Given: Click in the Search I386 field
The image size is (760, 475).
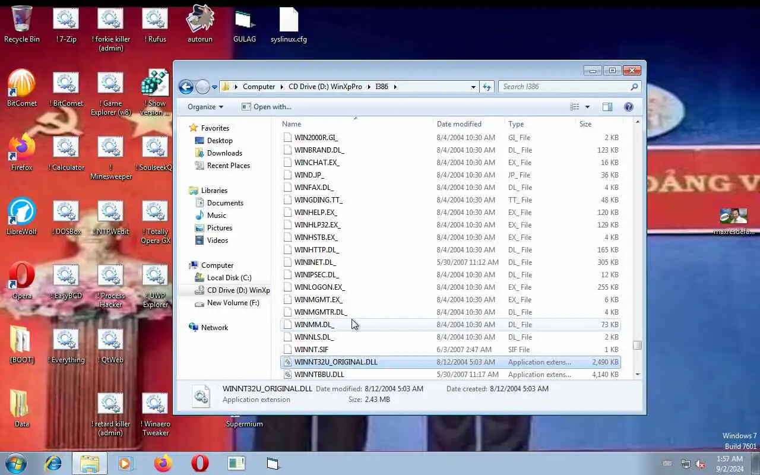Looking at the screenshot, I should point(564,87).
